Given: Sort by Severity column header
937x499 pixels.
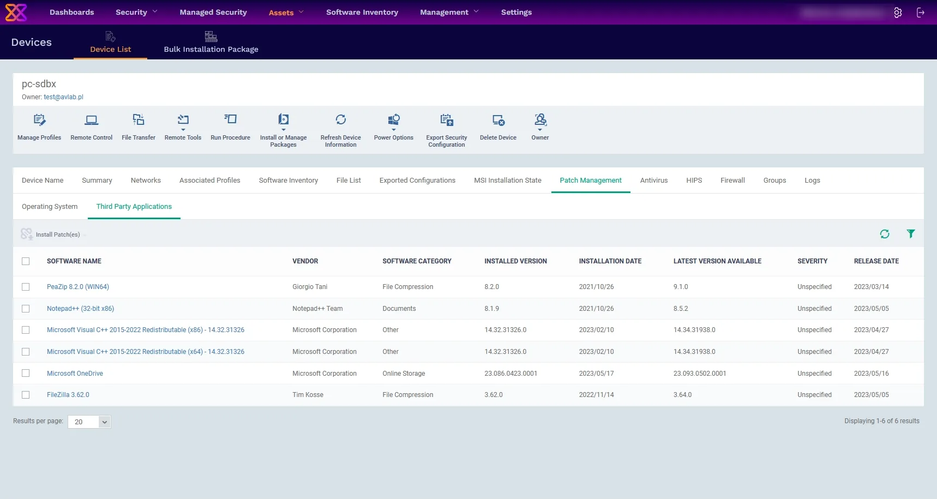Looking at the screenshot, I should pos(812,261).
